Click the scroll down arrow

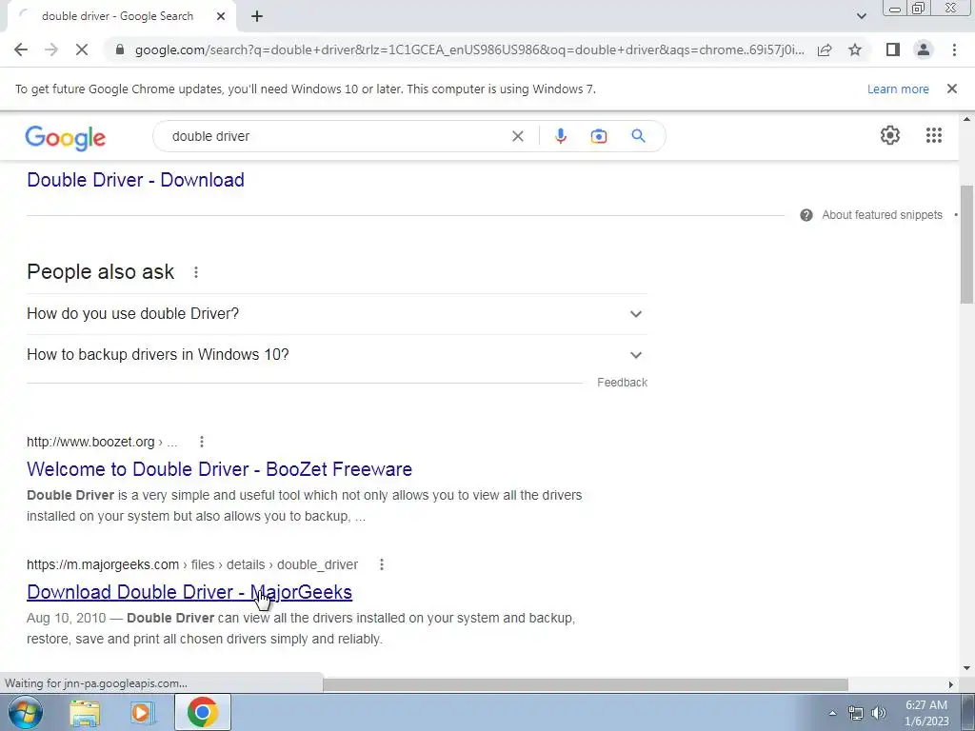966,668
